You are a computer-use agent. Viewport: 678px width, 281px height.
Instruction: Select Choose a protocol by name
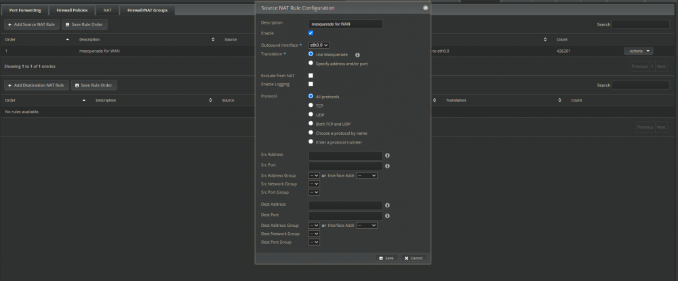coord(311,132)
